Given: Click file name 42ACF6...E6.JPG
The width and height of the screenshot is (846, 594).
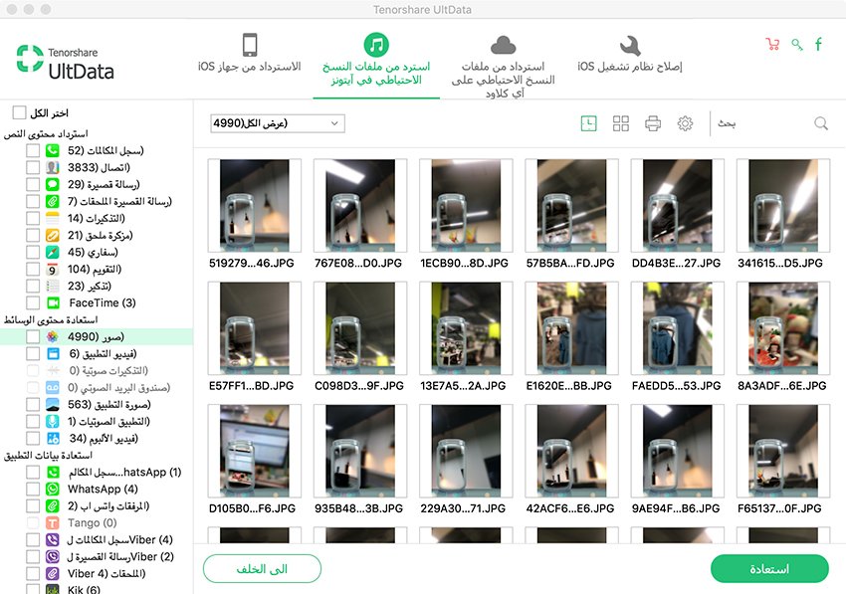Looking at the screenshot, I should pos(570,508).
